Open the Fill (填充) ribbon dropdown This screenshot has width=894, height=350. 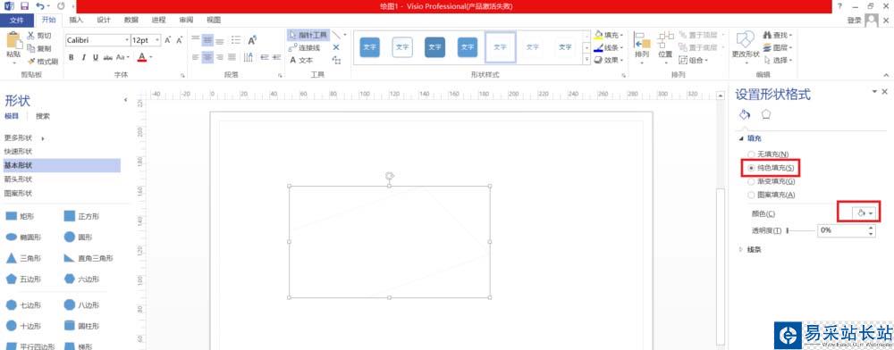[x=609, y=35]
